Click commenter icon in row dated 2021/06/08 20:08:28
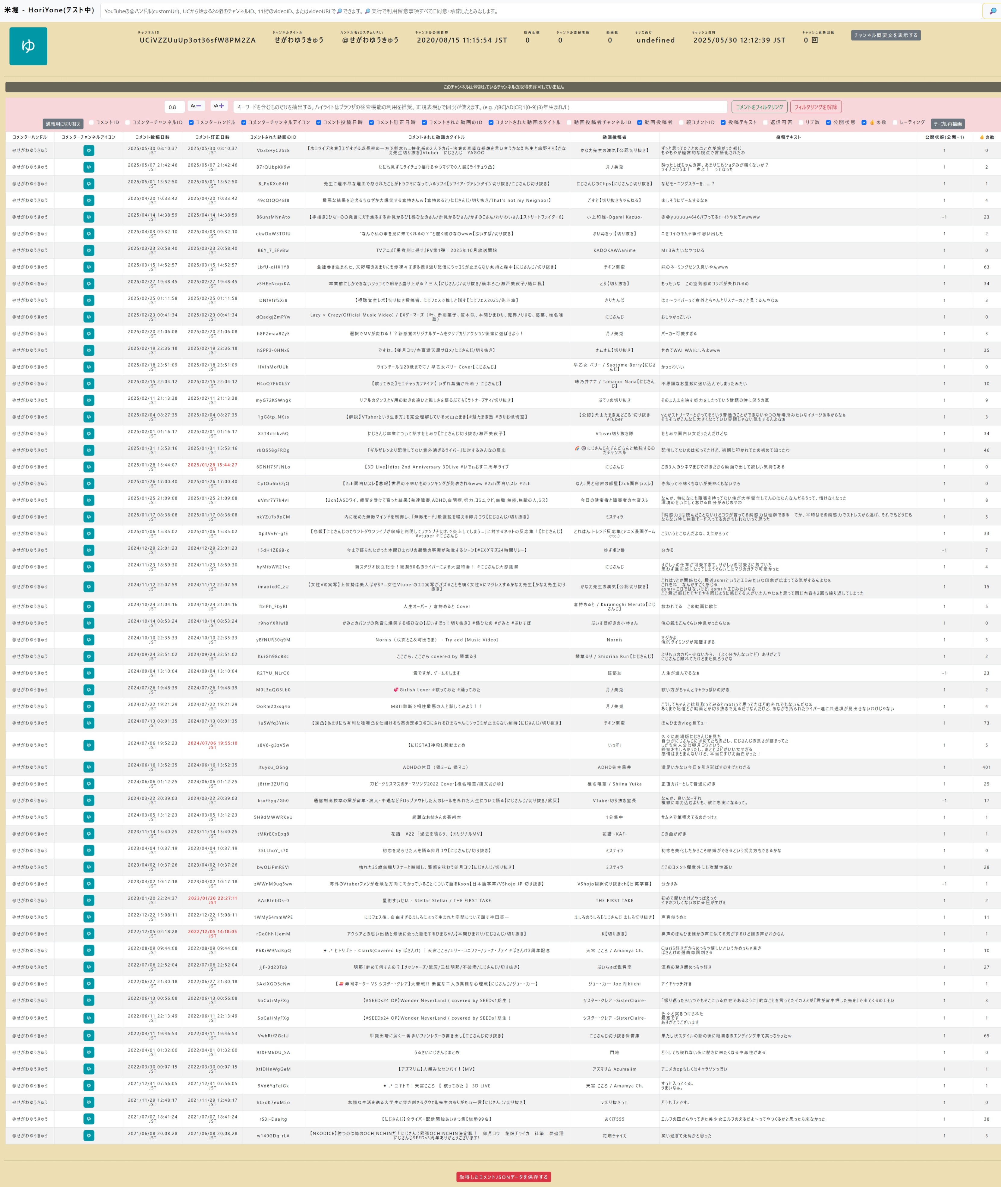The width and height of the screenshot is (1001, 1187). 89,1135
